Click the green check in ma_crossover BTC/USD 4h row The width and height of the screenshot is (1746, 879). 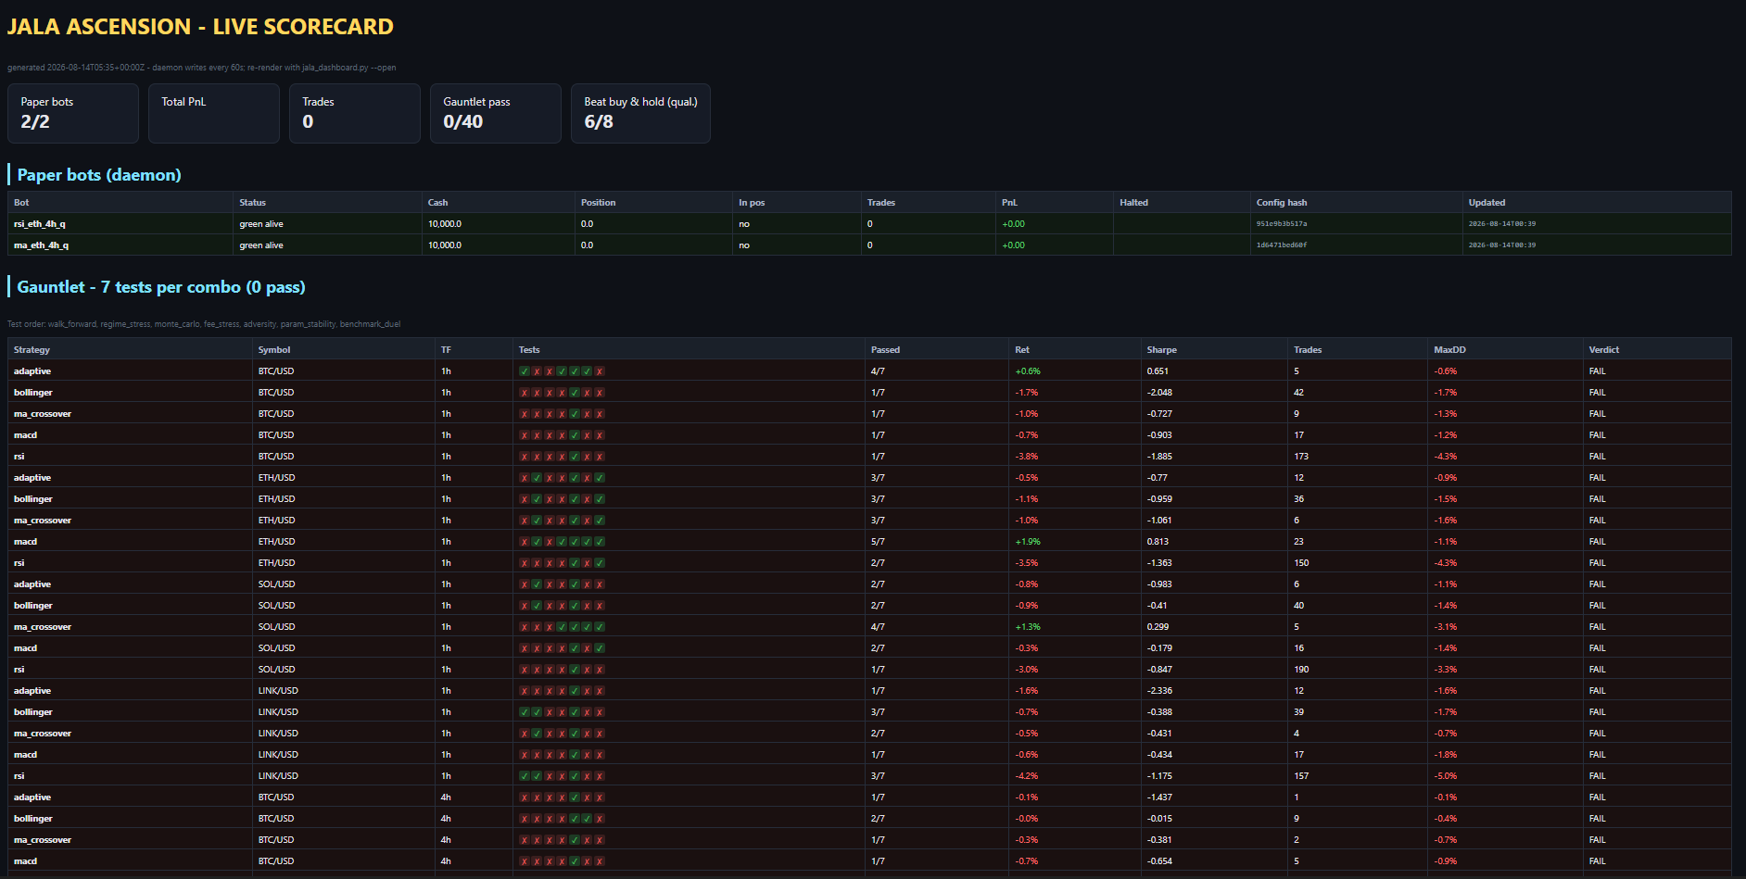(575, 839)
